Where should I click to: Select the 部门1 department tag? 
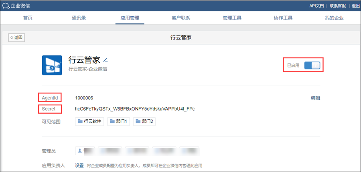point(119,122)
